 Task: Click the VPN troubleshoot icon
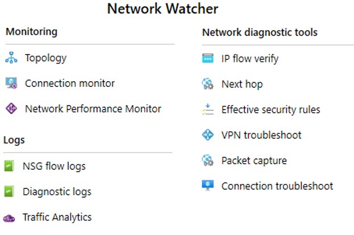pos(207,135)
